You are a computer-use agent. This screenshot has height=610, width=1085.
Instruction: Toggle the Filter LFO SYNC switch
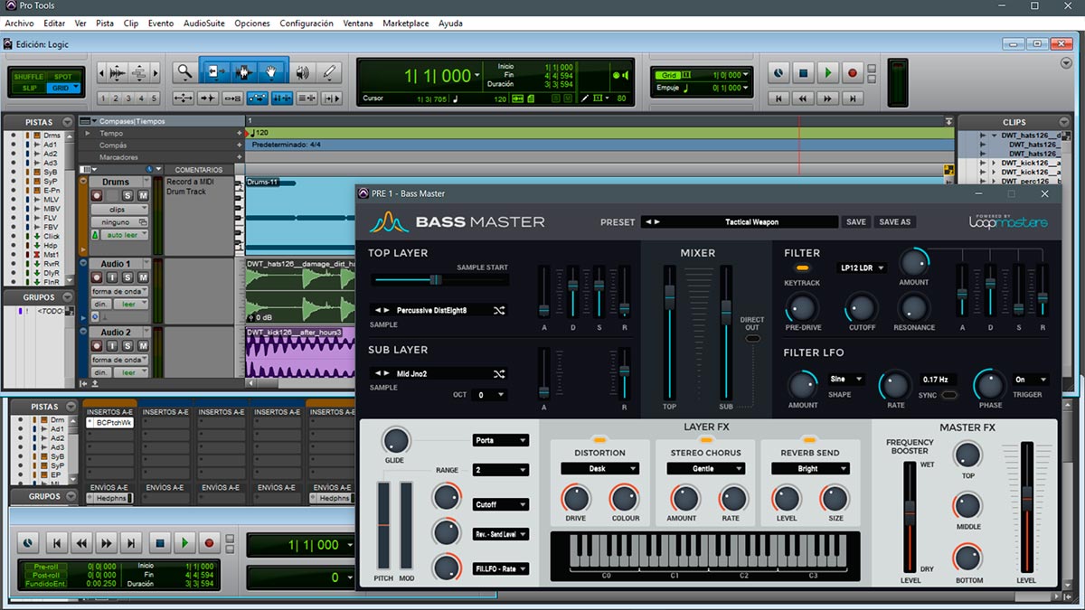tap(948, 395)
